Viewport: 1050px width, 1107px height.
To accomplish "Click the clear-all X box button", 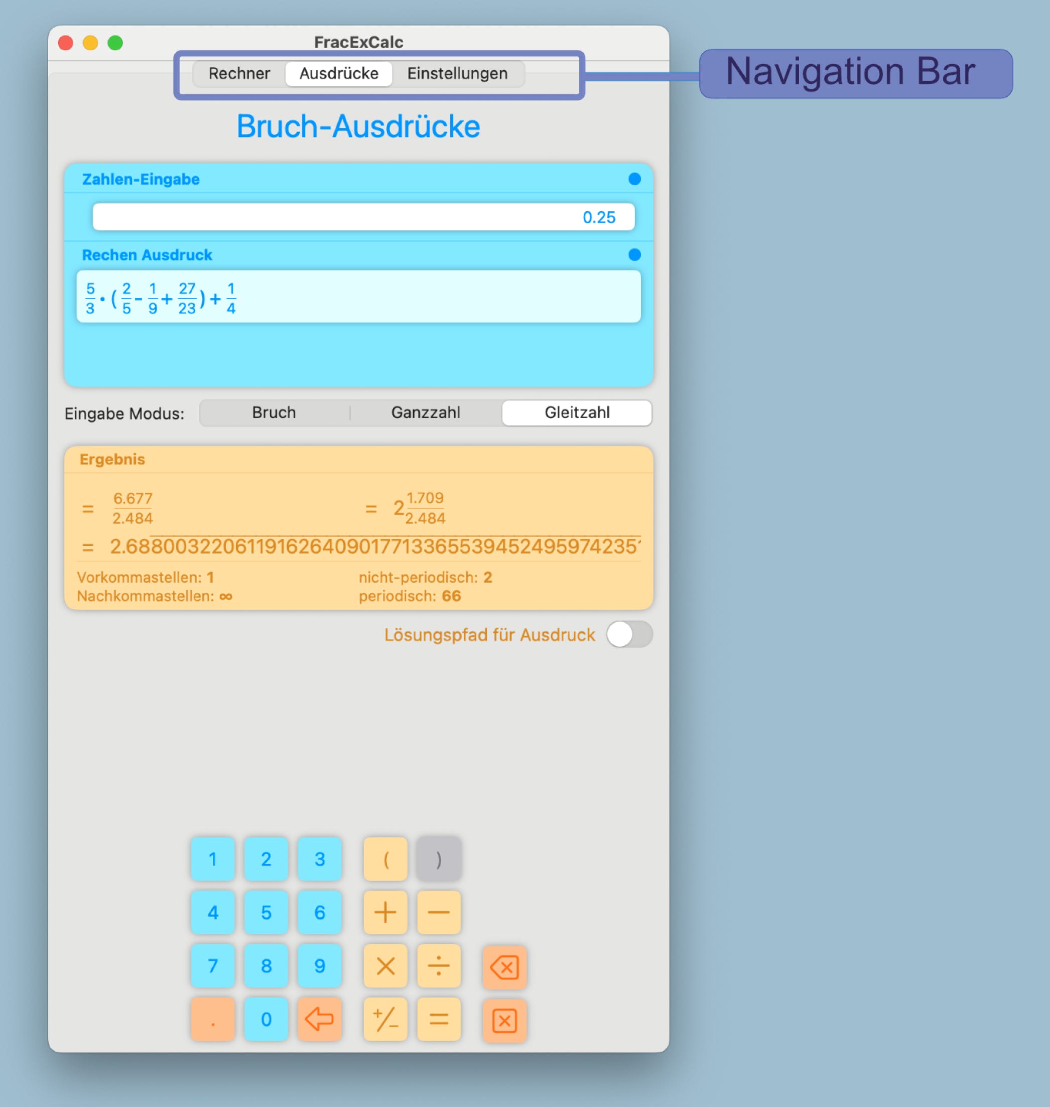I will pyautogui.click(x=504, y=1021).
